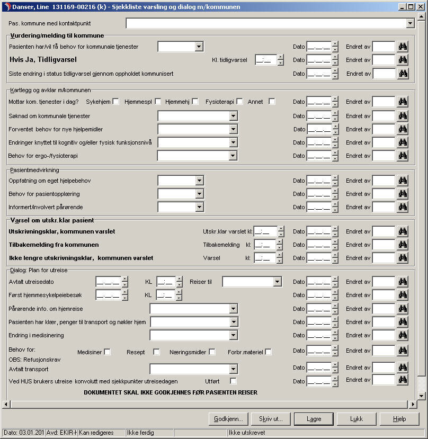Mark the Utført checkbox
This screenshot has height=439, width=428.
click(x=233, y=381)
